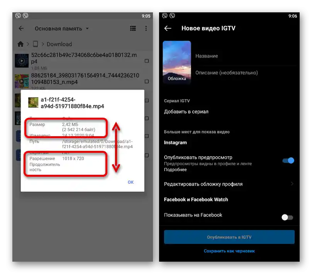Click the Обложка cover thumbnail

(177, 62)
